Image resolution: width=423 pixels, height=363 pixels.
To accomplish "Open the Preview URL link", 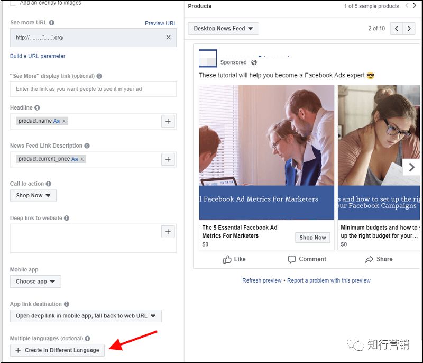I will pos(161,23).
